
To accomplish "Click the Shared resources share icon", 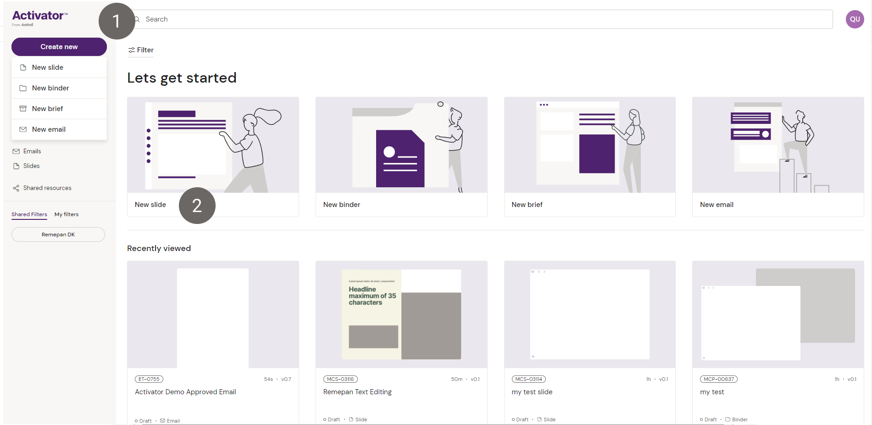I will click(x=16, y=188).
